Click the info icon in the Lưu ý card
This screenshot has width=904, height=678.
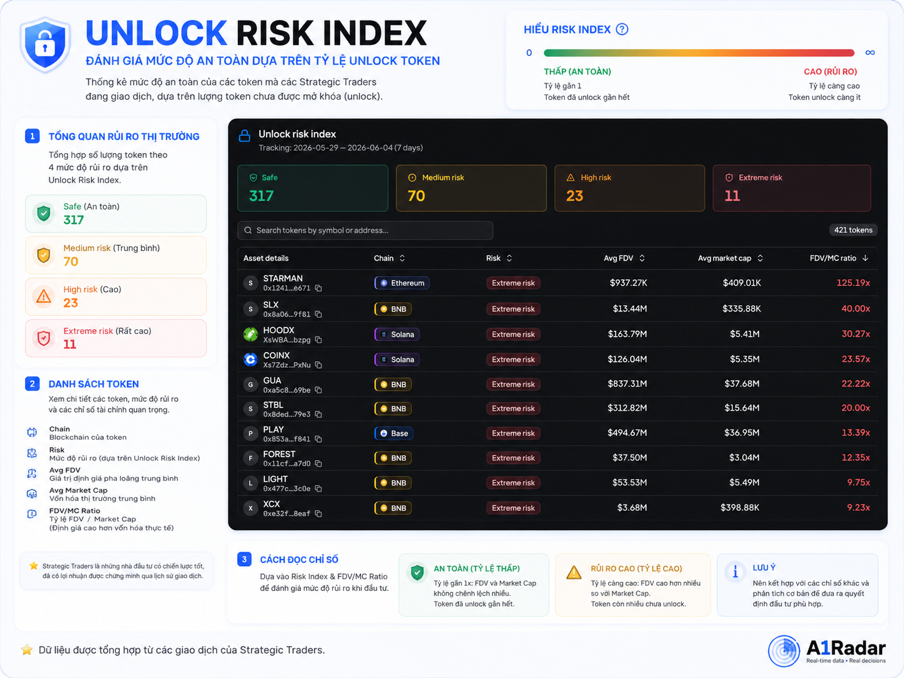[735, 571]
